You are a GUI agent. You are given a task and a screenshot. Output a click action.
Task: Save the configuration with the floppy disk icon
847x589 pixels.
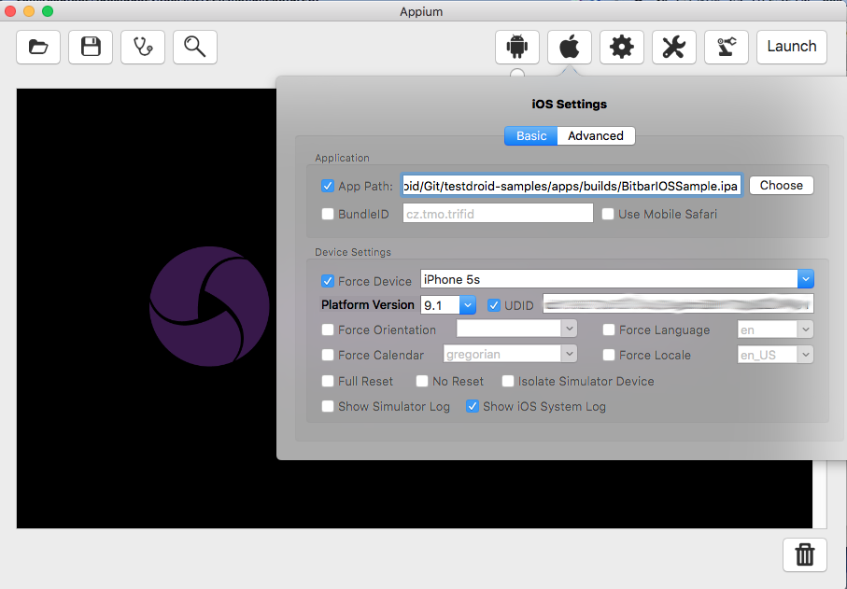click(x=91, y=48)
